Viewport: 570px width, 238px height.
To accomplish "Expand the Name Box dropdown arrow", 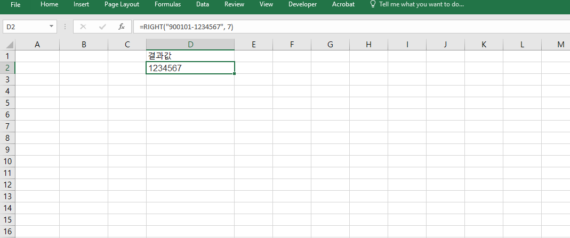I will pyautogui.click(x=51, y=27).
